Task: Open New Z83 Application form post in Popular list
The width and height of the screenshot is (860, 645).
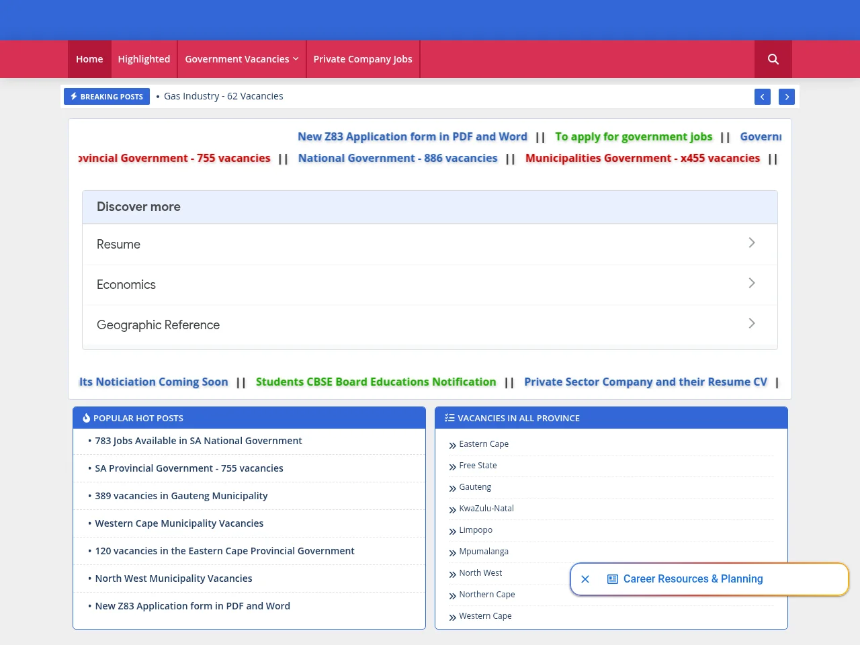Action: [x=193, y=606]
